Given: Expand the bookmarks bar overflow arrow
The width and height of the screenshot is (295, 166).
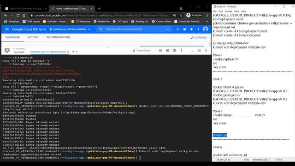Looking at the screenshot, I should coord(207,22).
